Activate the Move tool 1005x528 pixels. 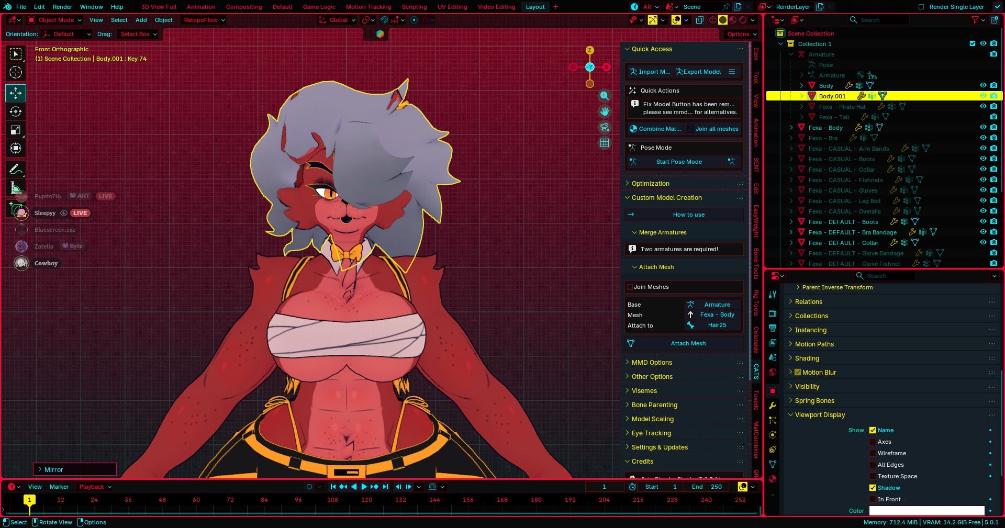pos(16,93)
